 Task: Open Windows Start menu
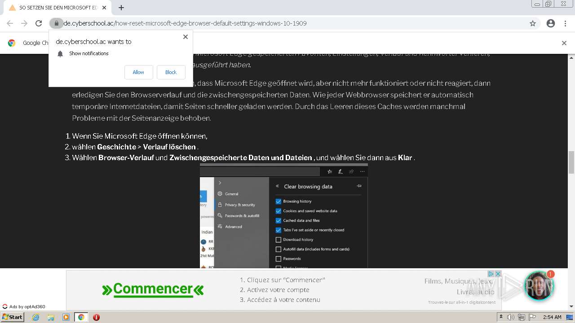pos(13,317)
